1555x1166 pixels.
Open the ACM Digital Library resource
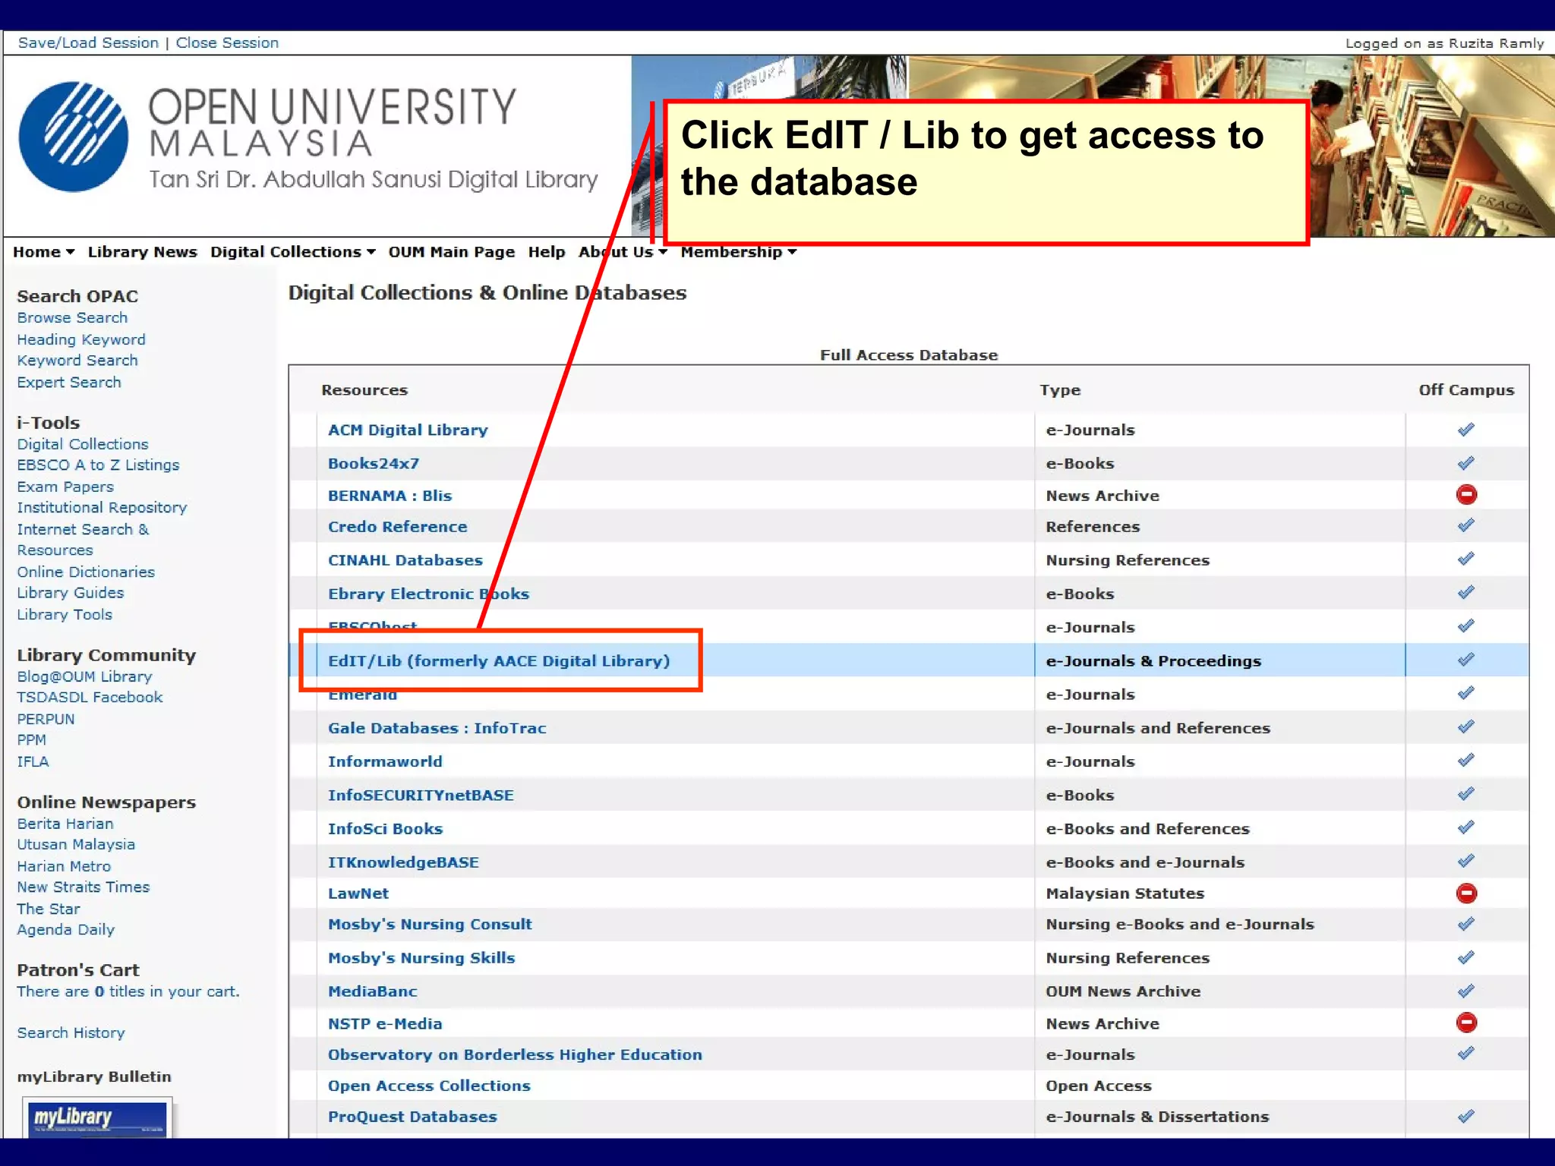[x=408, y=430]
